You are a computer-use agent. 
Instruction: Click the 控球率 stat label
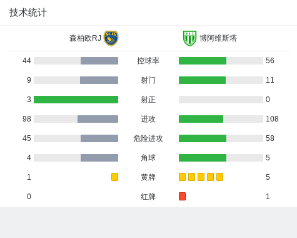[148, 61]
